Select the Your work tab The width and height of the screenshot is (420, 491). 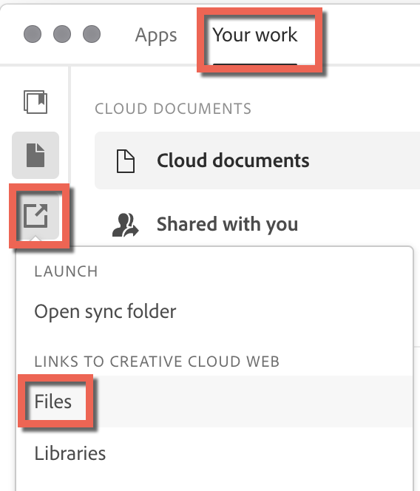pyautogui.click(x=255, y=35)
